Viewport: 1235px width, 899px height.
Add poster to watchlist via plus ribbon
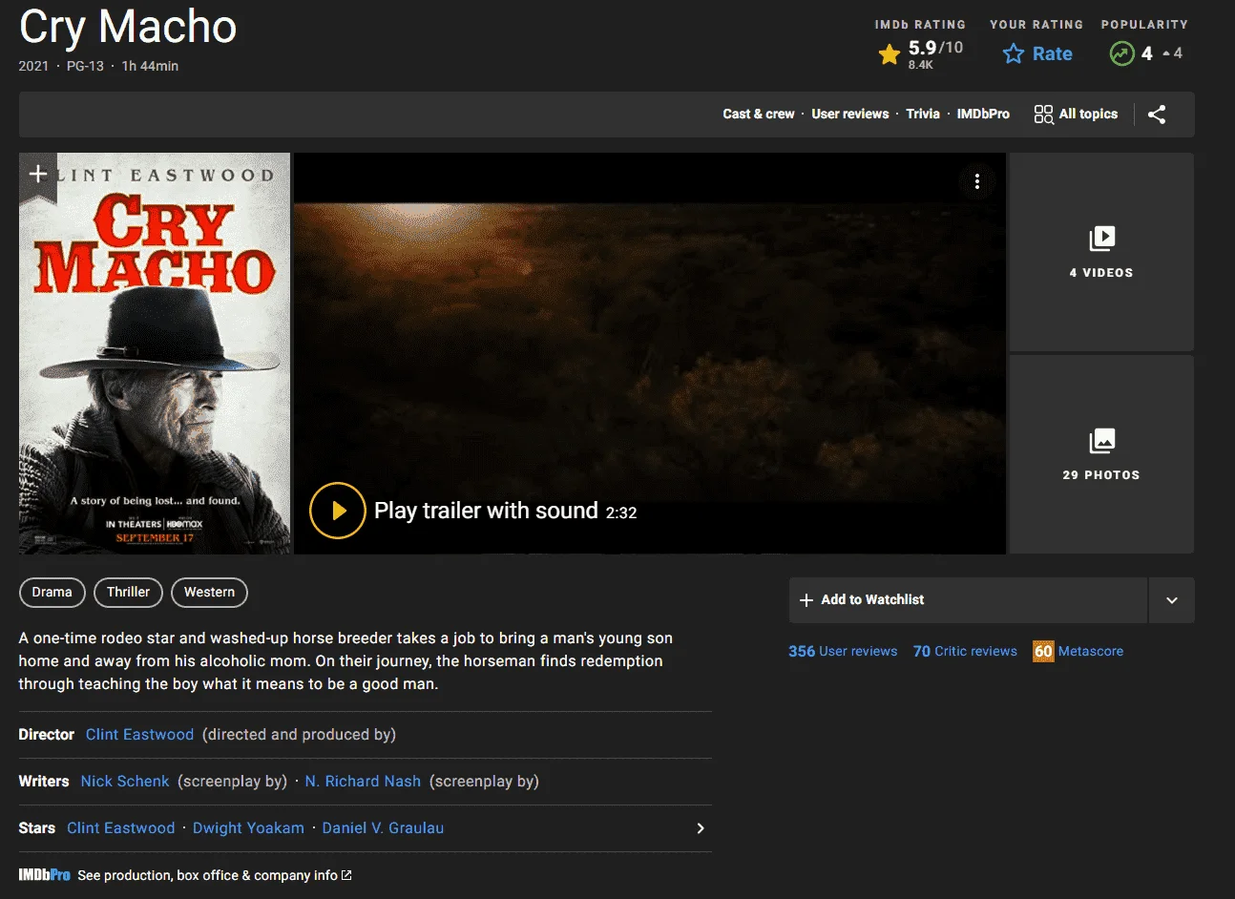click(38, 175)
